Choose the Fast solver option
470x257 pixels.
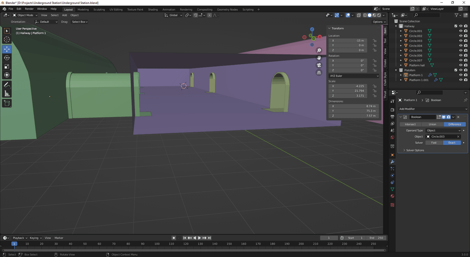434,143
